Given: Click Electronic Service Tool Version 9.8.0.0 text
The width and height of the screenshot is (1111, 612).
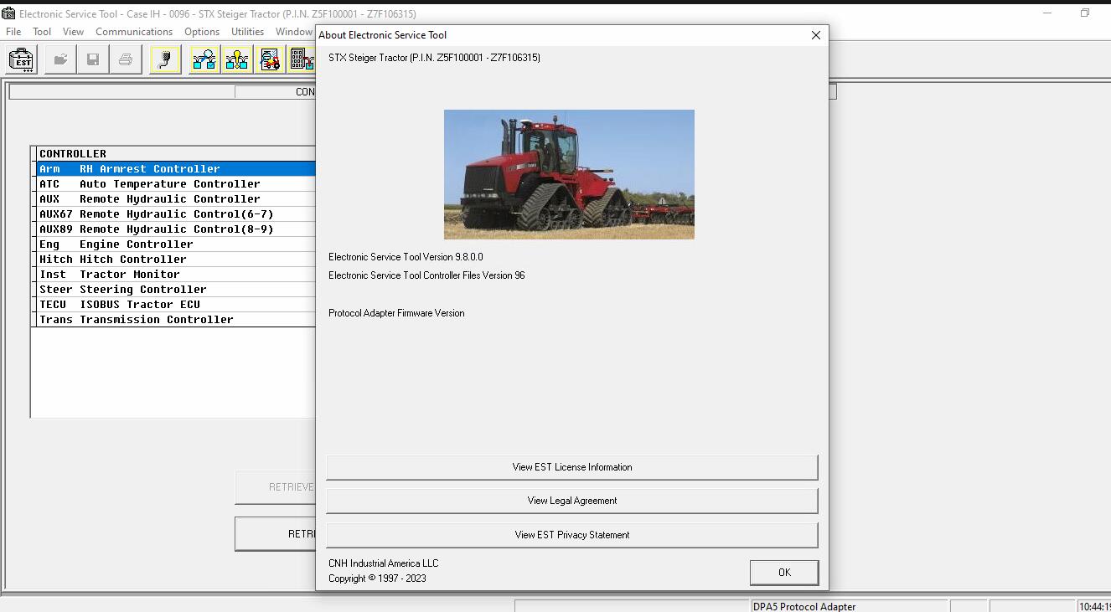Looking at the screenshot, I should [406, 257].
